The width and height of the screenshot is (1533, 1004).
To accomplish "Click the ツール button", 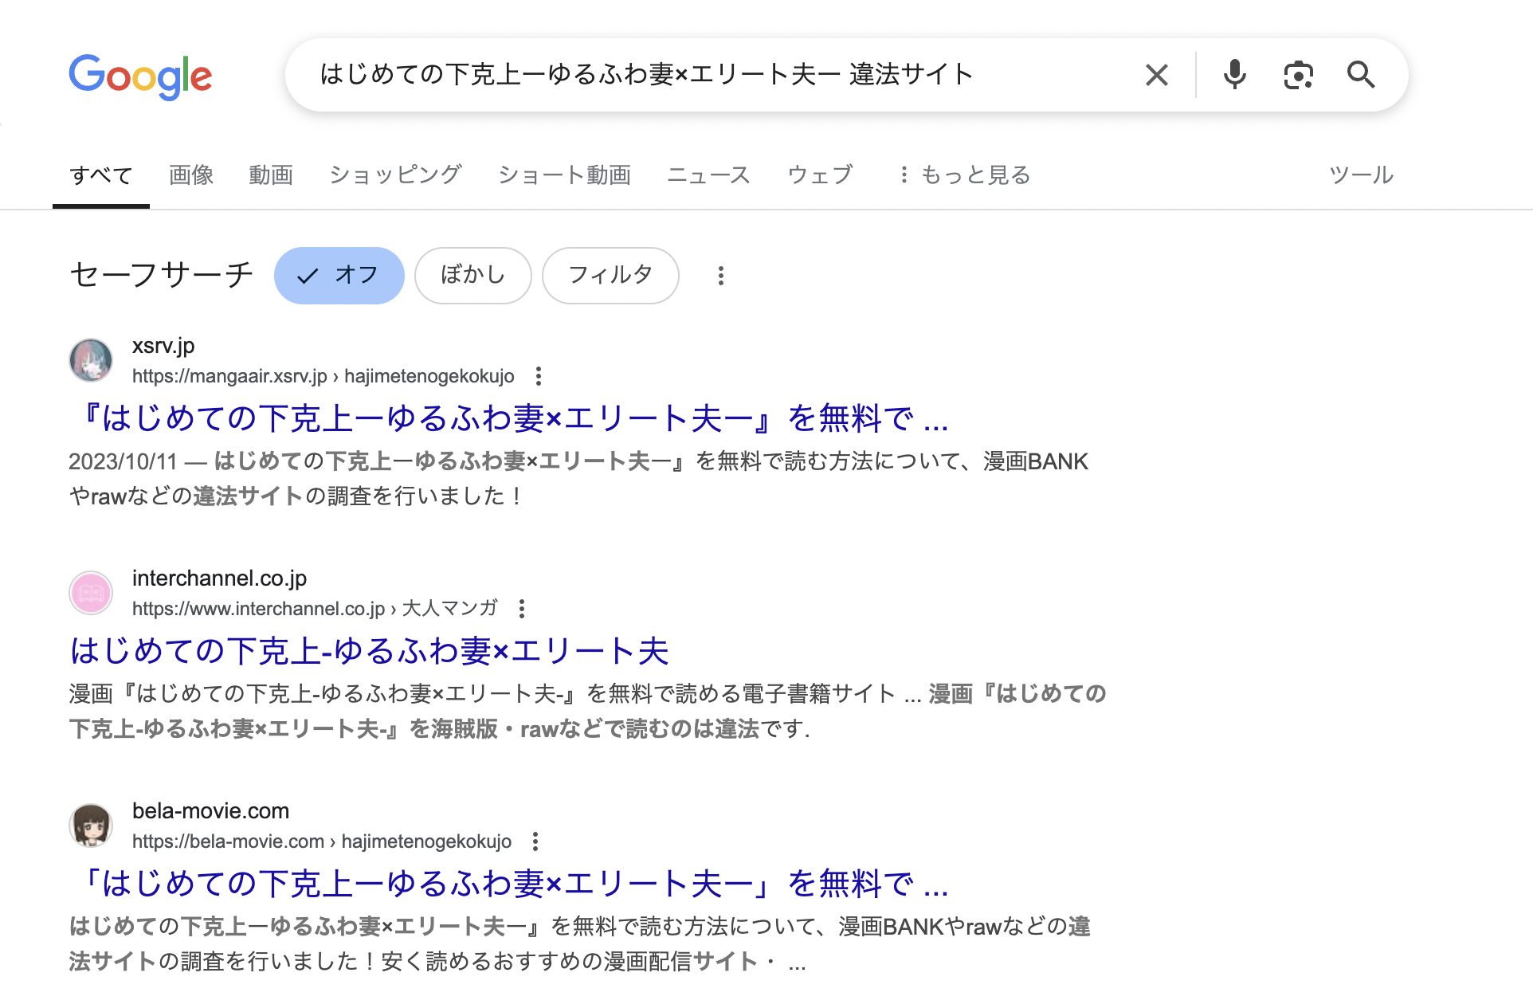I will tap(1362, 175).
